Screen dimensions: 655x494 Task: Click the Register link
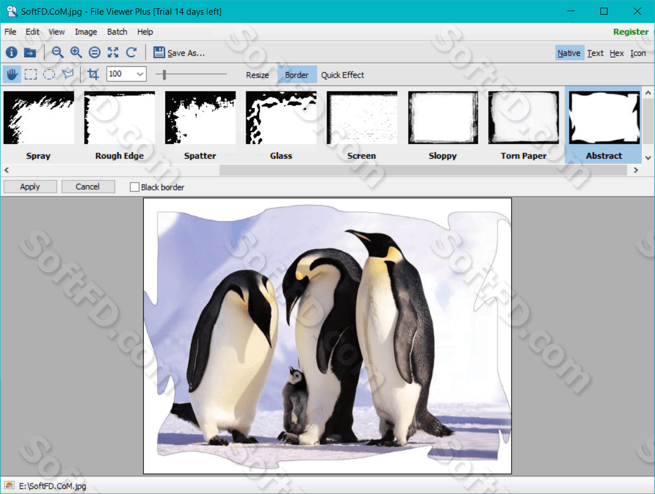pos(630,32)
